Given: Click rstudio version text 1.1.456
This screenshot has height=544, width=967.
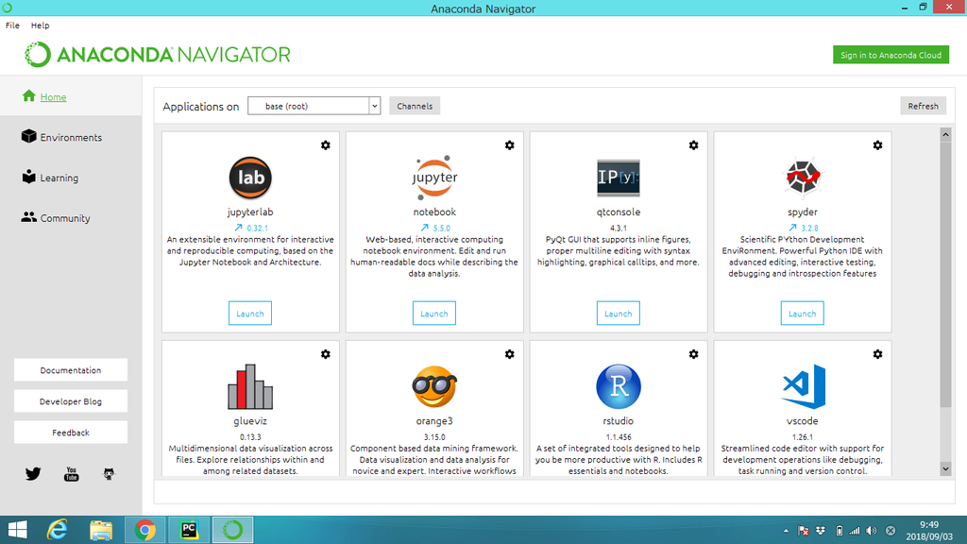Looking at the screenshot, I should (x=619, y=437).
